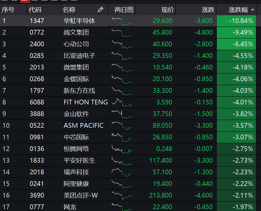Viewport: 261px width, 211px height.
Task: Click stock code 0522
Action: tap(37, 125)
